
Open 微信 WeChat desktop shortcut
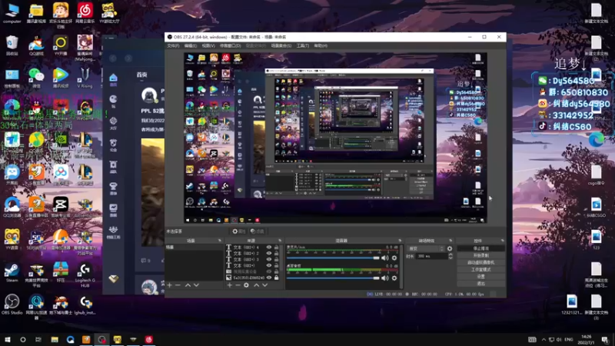coord(36,78)
